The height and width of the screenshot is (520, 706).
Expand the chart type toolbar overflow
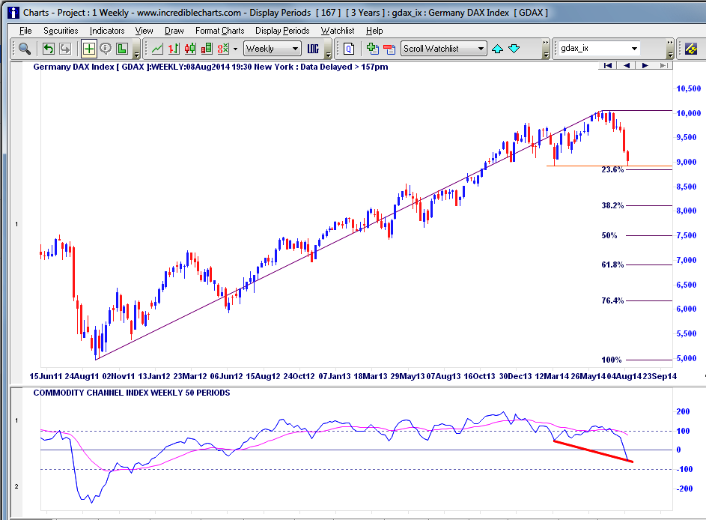point(328,54)
